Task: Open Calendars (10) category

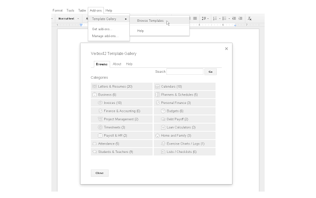Action: tap(185, 87)
